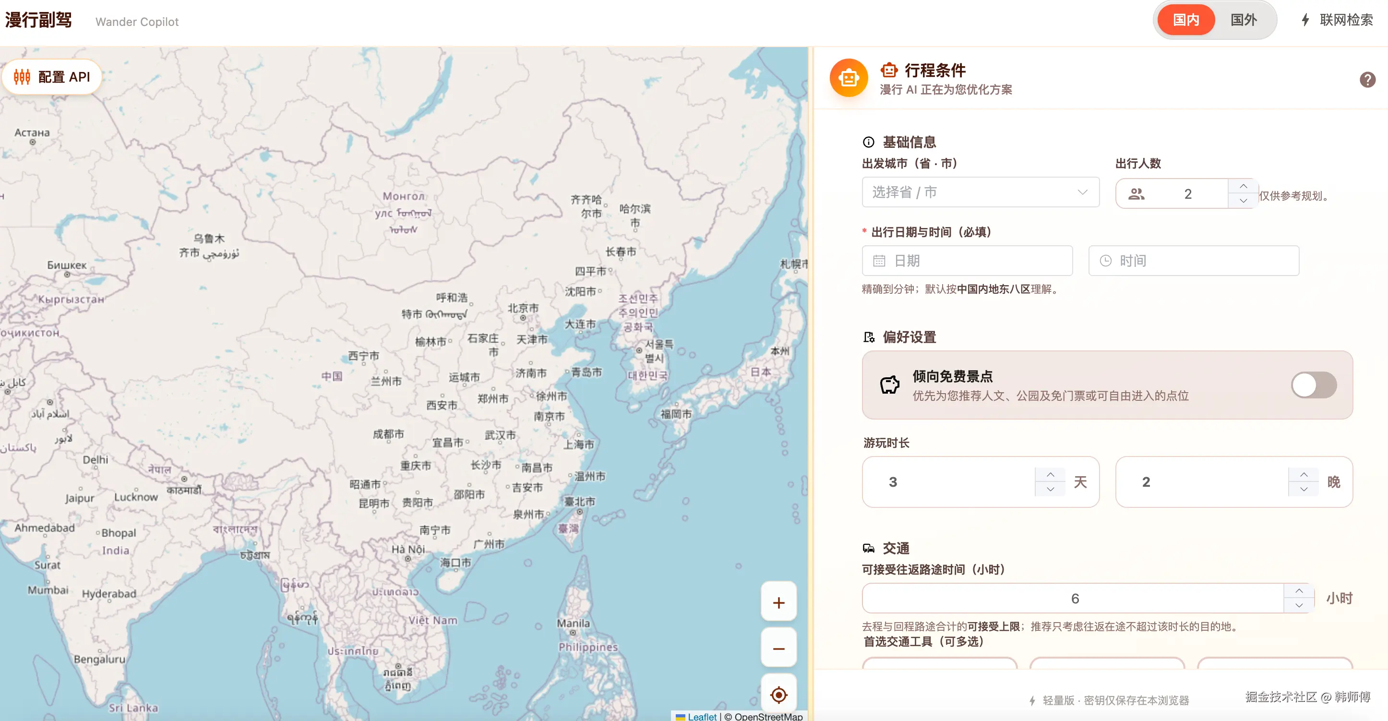
Task: Click 成都市 label on the map
Action: pos(388,434)
